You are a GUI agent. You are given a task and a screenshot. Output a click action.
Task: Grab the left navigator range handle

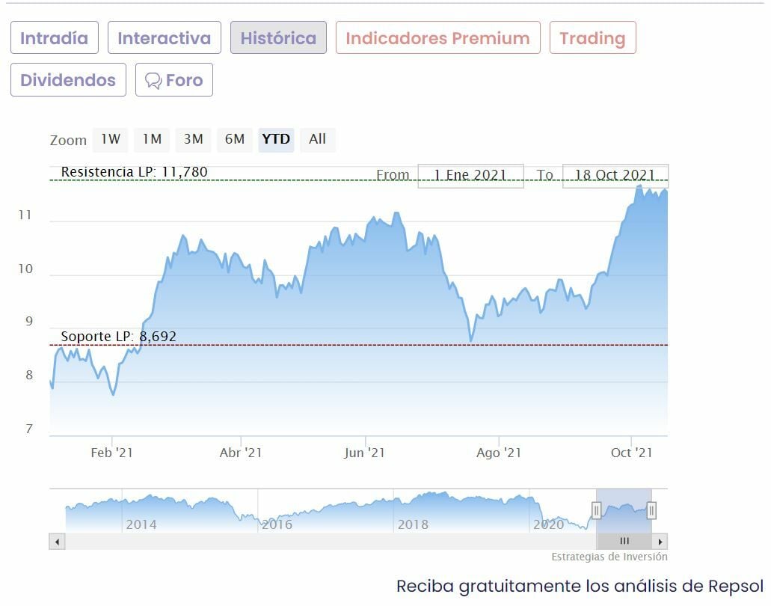pyautogui.click(x=597, y=510)
